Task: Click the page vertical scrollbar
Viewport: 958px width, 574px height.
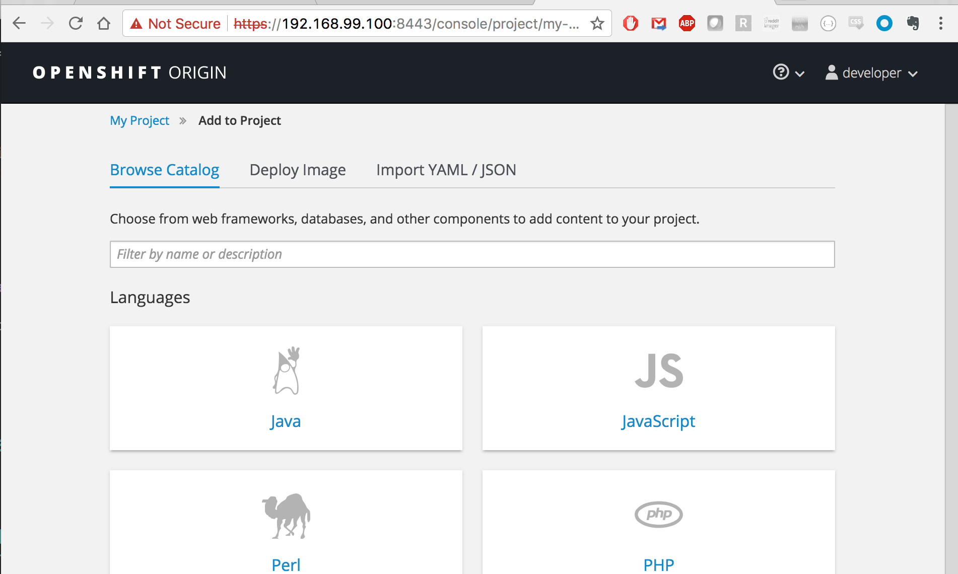Action: pos(951,338)
